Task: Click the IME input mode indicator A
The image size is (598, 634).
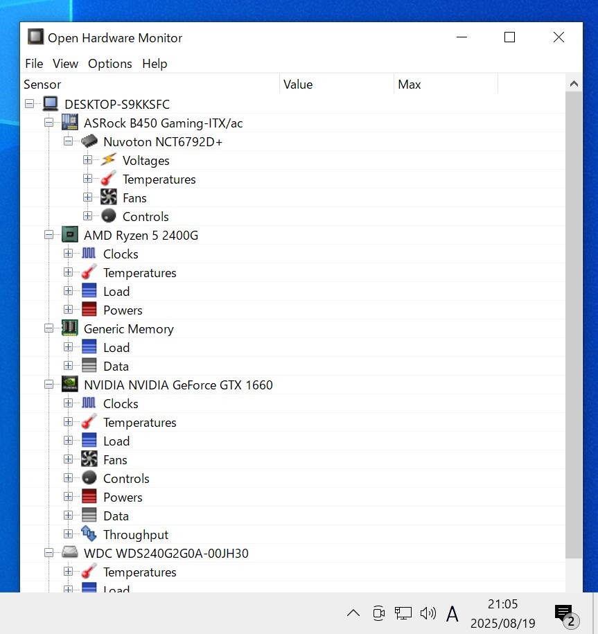Action: pos(452,614)
